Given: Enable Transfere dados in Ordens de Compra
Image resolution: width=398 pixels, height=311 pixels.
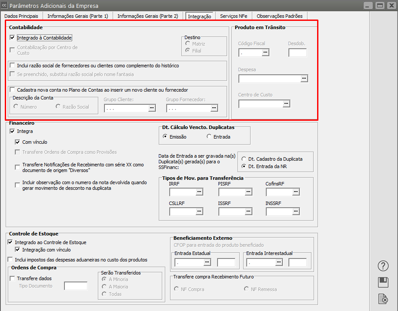Looking at the screenshot, I should click(x=12, y=278).
